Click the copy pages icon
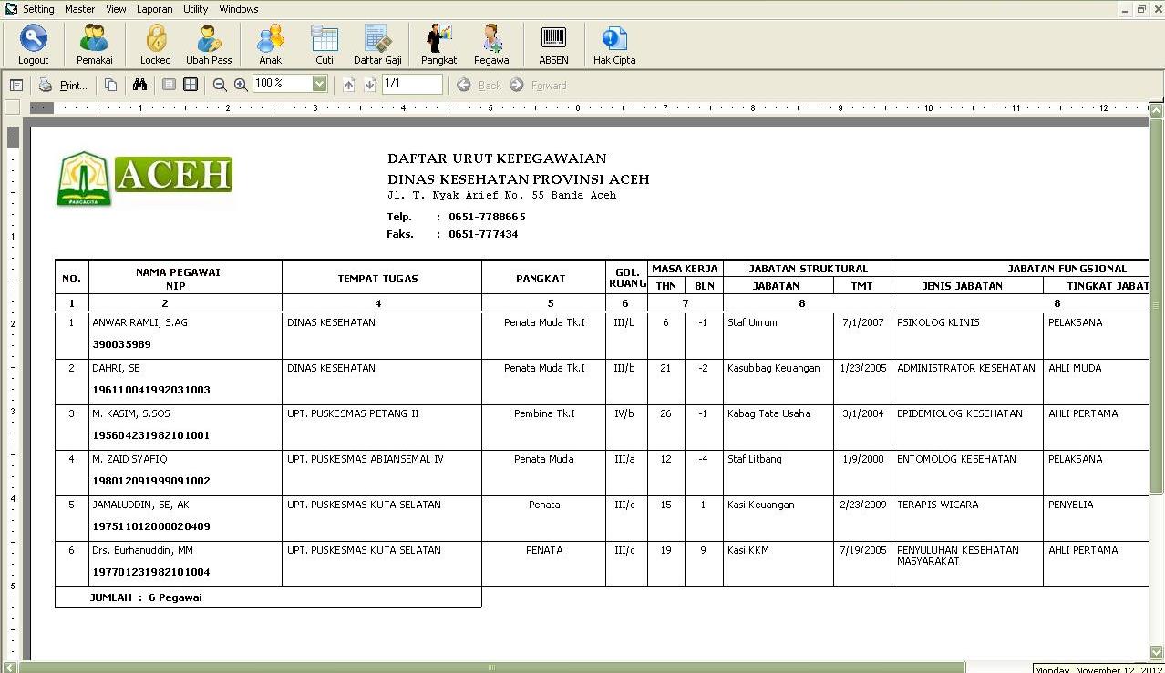The width and height of the screenshot is (1165, 673). (x=110, y=85)
